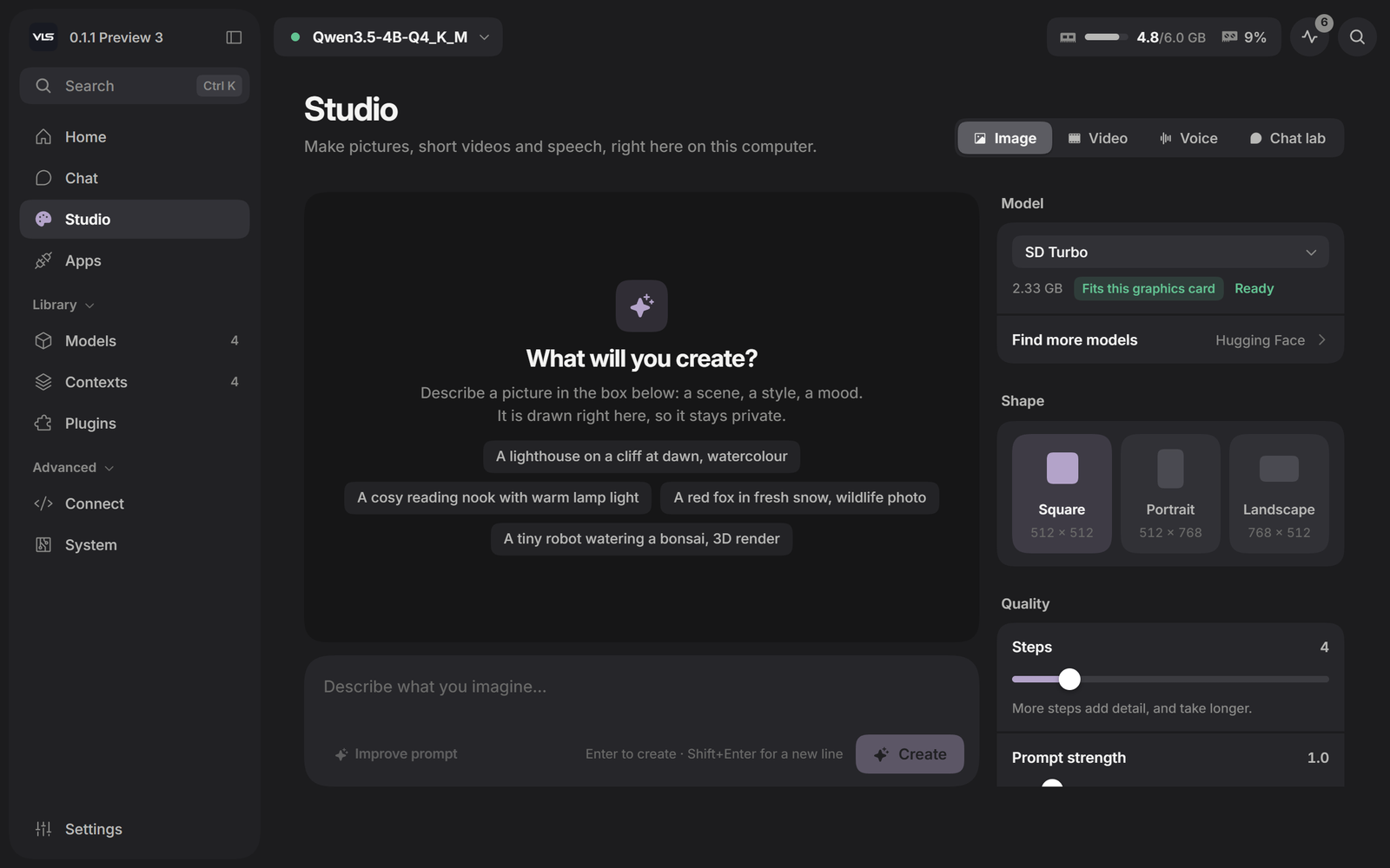Select the Landscape 768 × 512 shape
The height and width of the screenshot is (868, 1390).
1279,493
